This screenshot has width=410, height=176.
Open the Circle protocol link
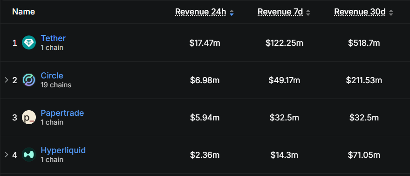tap(52, 76)
